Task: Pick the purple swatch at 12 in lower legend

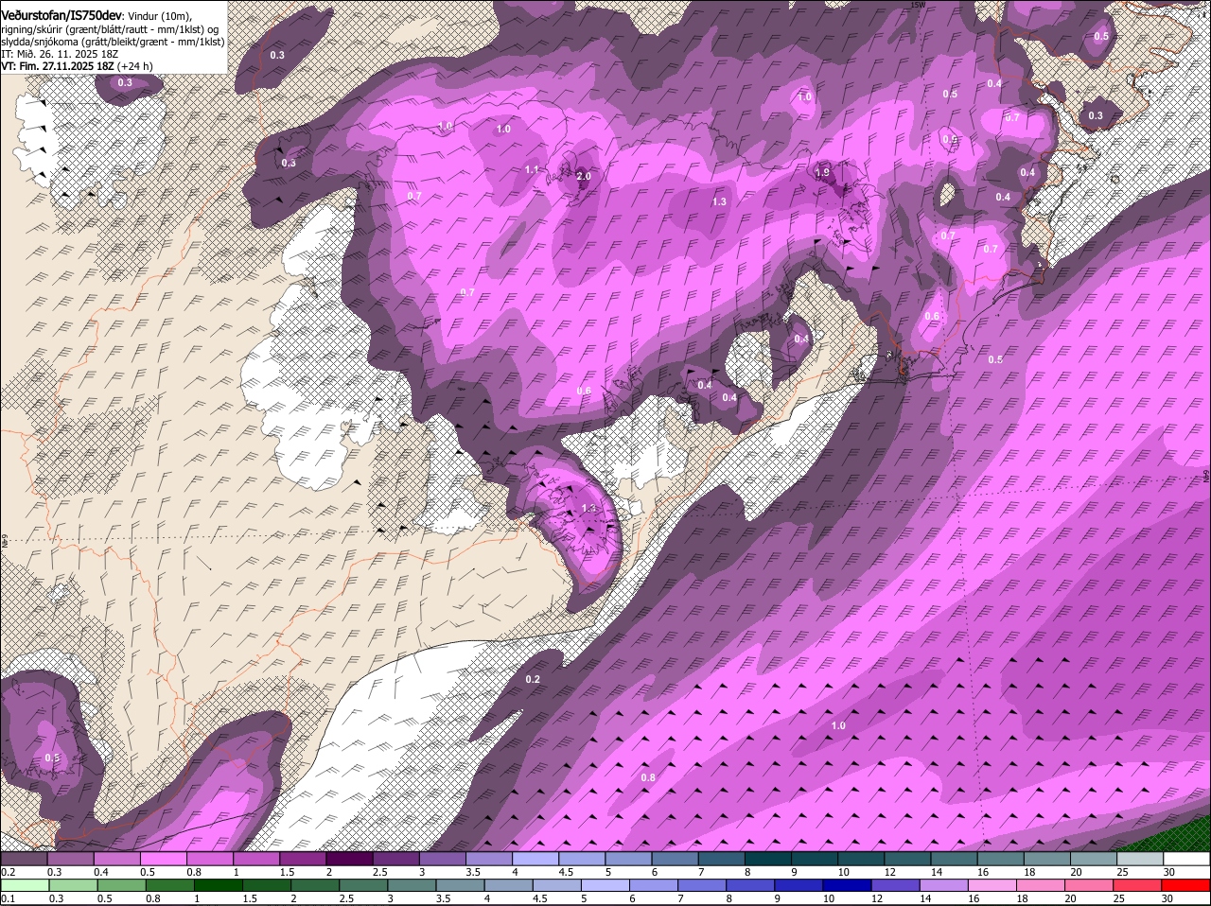Action: click(894, 885)
